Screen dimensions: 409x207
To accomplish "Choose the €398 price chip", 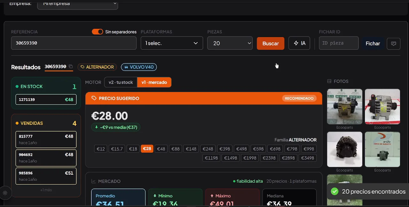I will click(225, 149).
